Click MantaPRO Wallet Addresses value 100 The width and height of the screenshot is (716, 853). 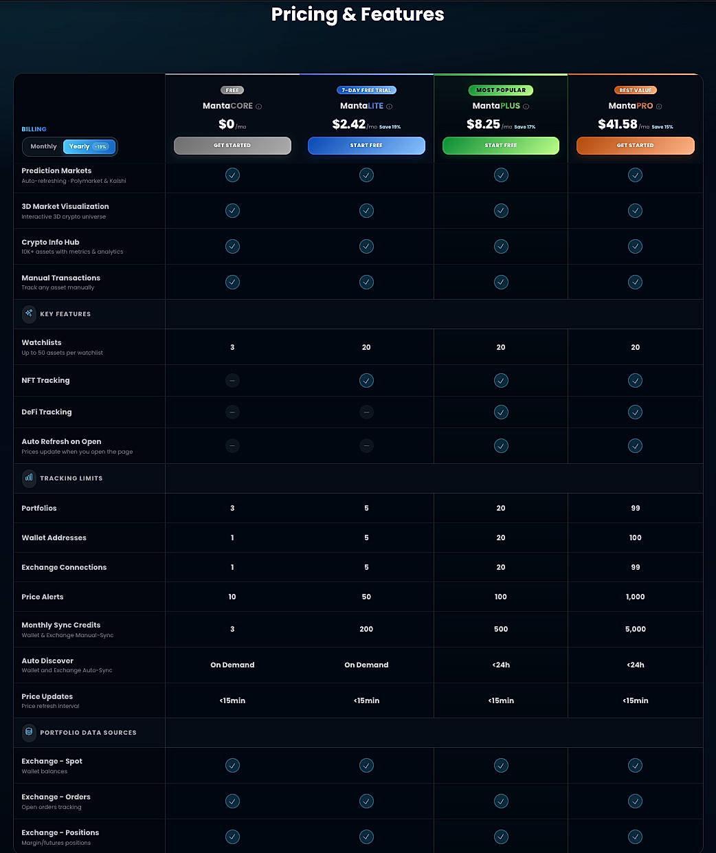636,538
